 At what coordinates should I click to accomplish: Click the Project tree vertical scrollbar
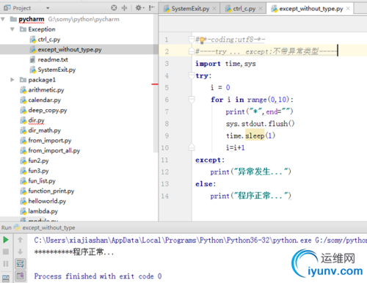(156, 83)
